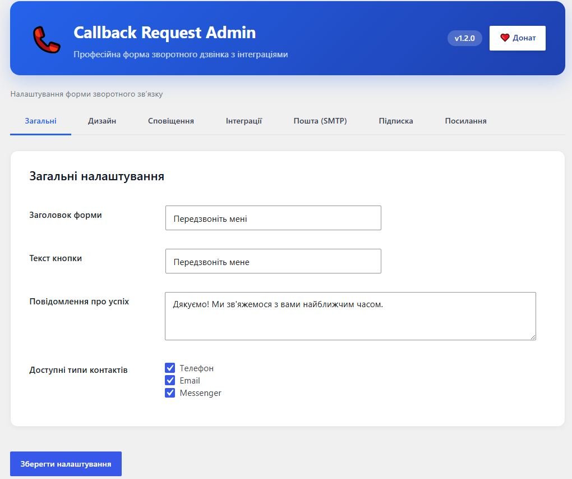
Task: Click the Messenger checkbox label text
Action: click(200, 393)
